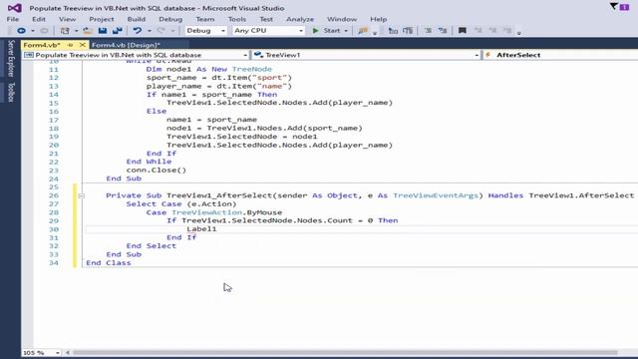Click TreeViewAction.ByMouse on line 28
638x359 pixels.
pos(226,212)
